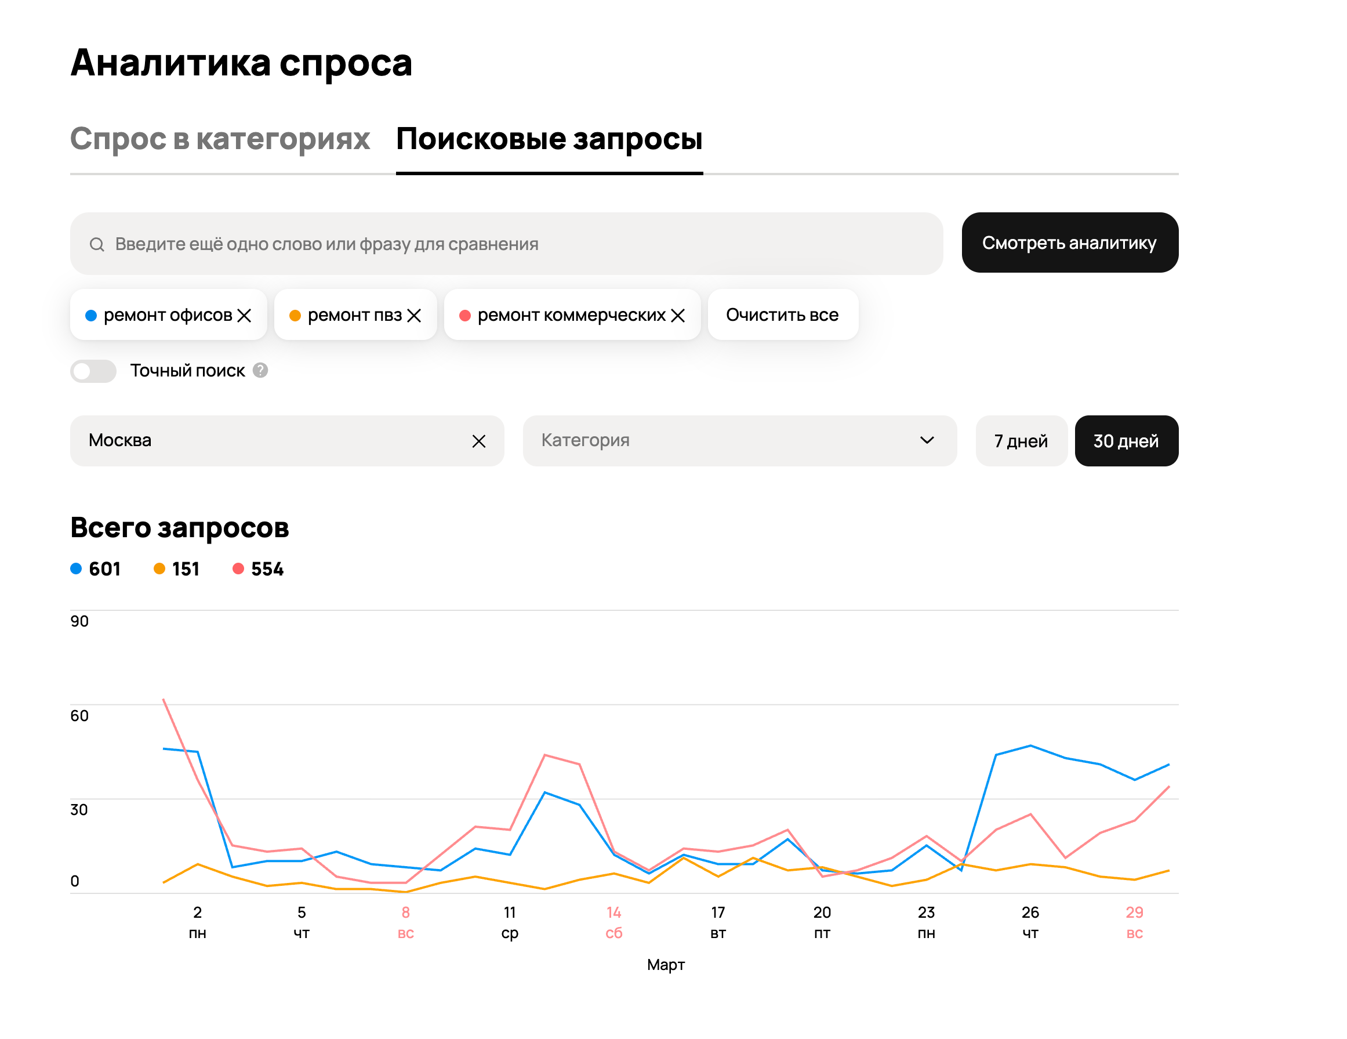Delete the 'ремонт коммерческих' chip via X icon

[x=678, y=315]
